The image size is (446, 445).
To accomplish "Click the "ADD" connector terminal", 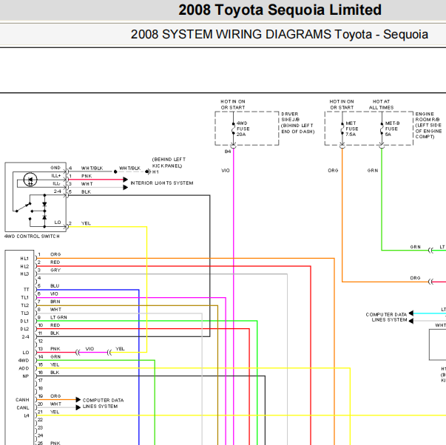I will (24, 369).
